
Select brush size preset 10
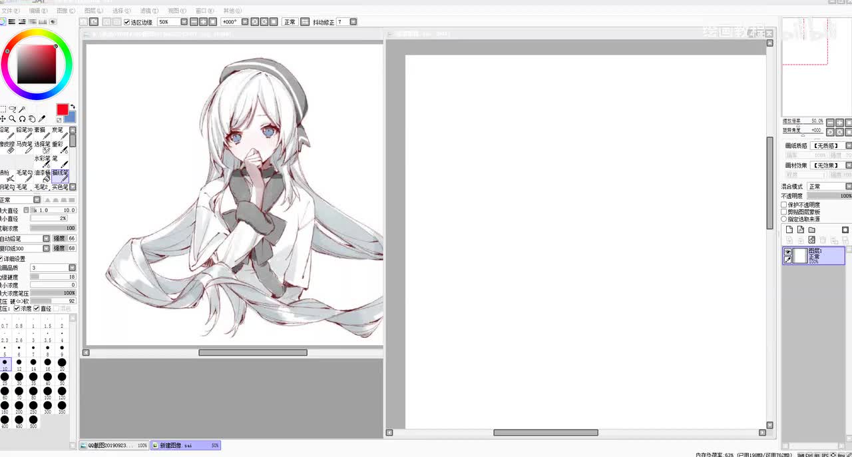click(x=5, y=364)
